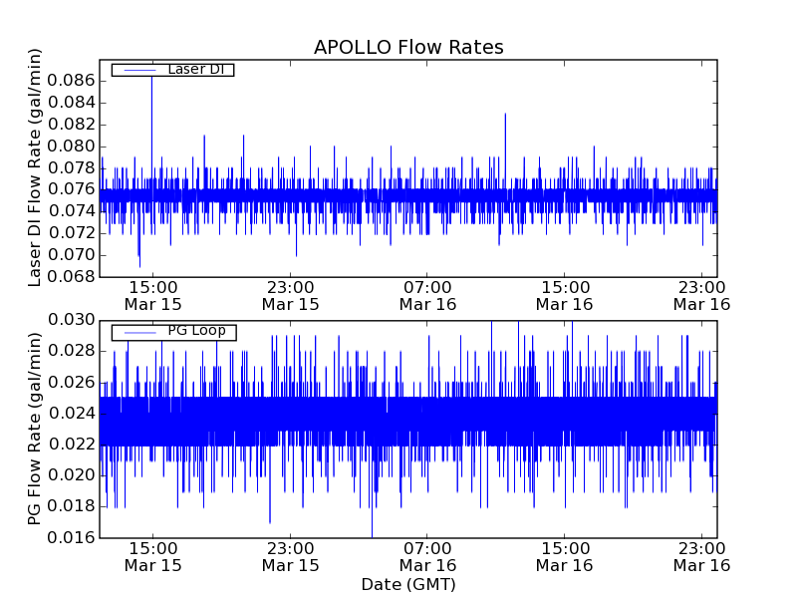Click the 0.072 tick label
797x598 pixels.
(71, 233)
